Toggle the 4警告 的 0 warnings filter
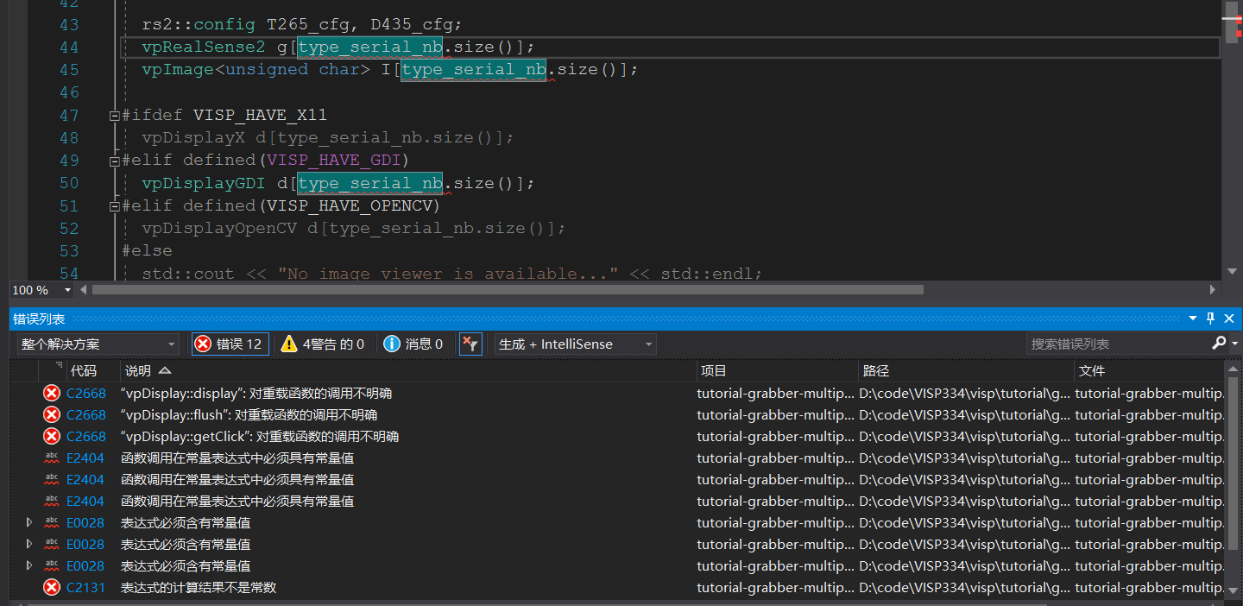Screen dimensions: 1243x606 coord(323,344)
